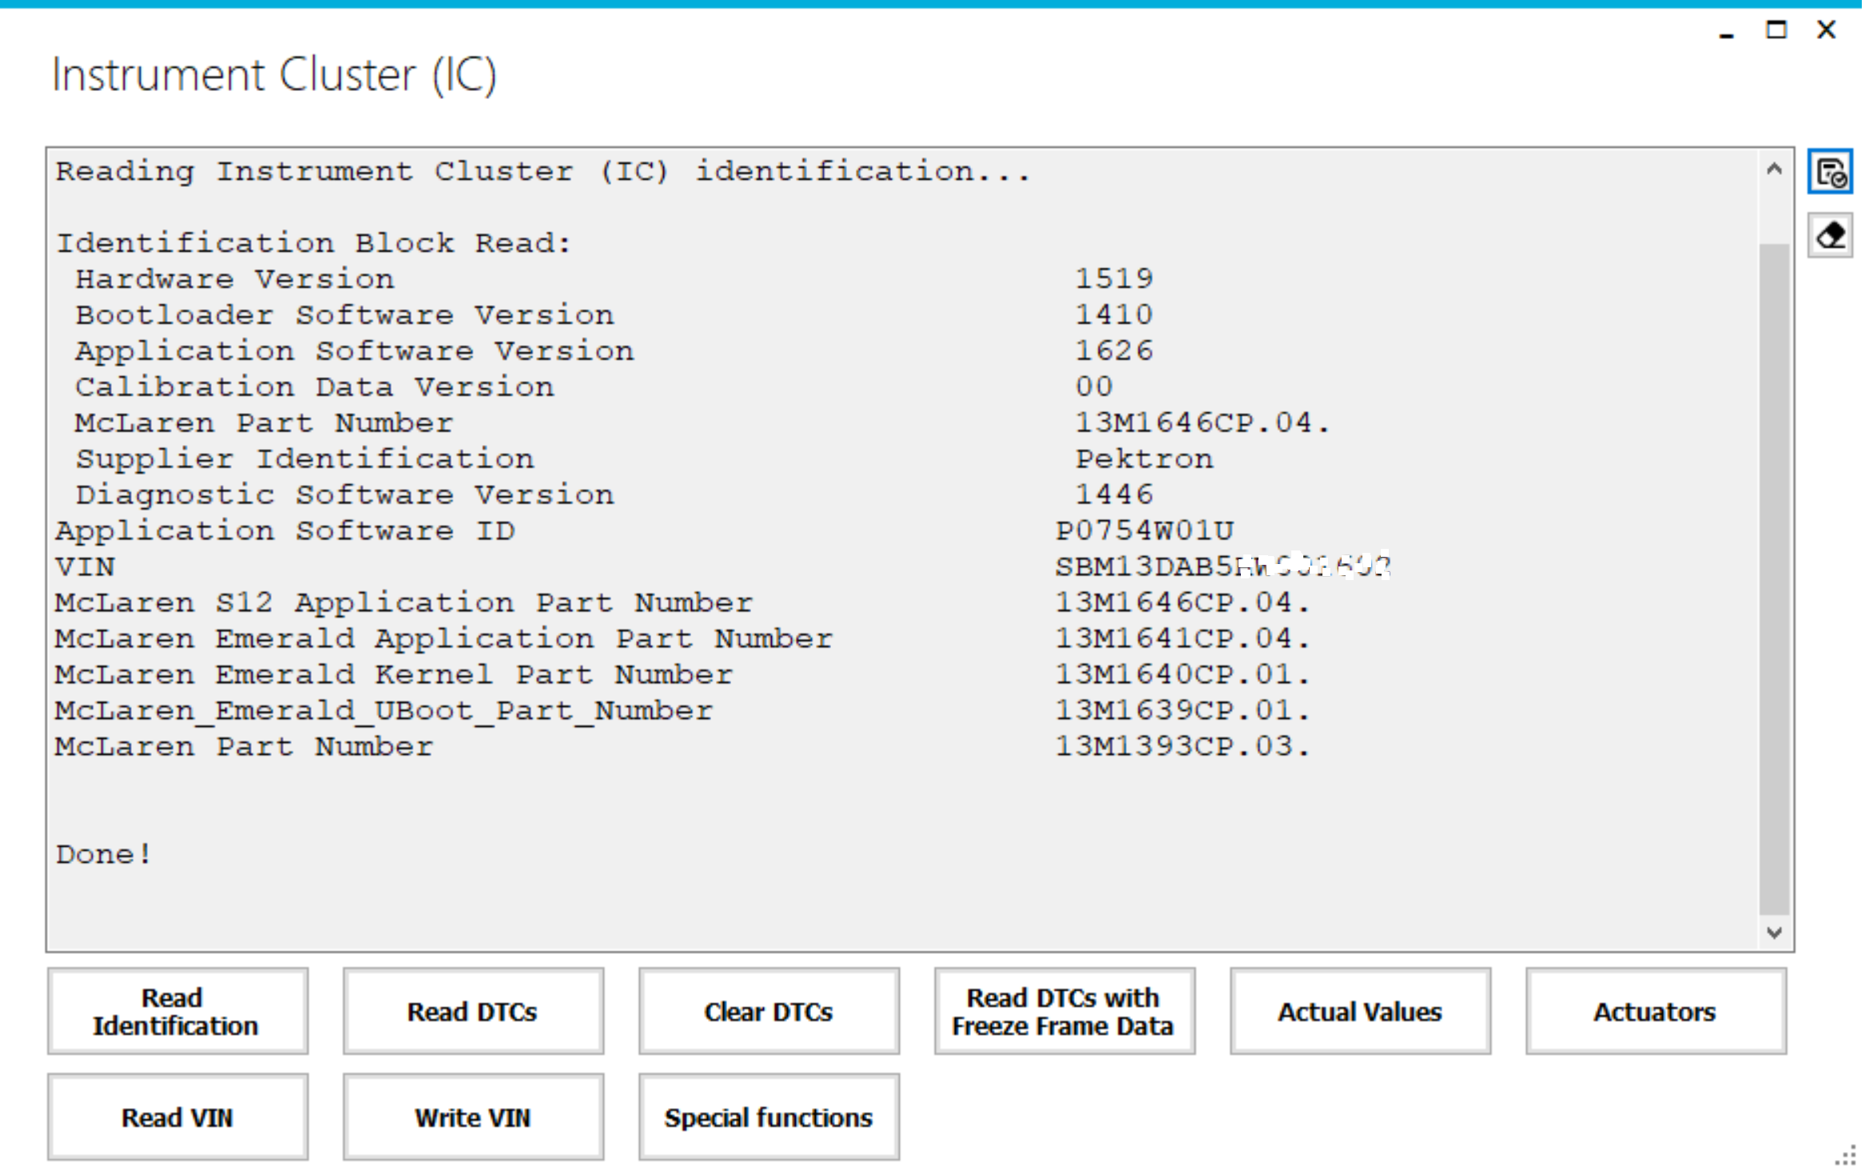Click the S12 Application Part Number value
Viewport: 1865px width, 1172px height.
(x=1183, y=603)
